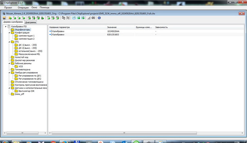Click the Название параметра column header
Screen dimensions: 247x143
[60, 27]
